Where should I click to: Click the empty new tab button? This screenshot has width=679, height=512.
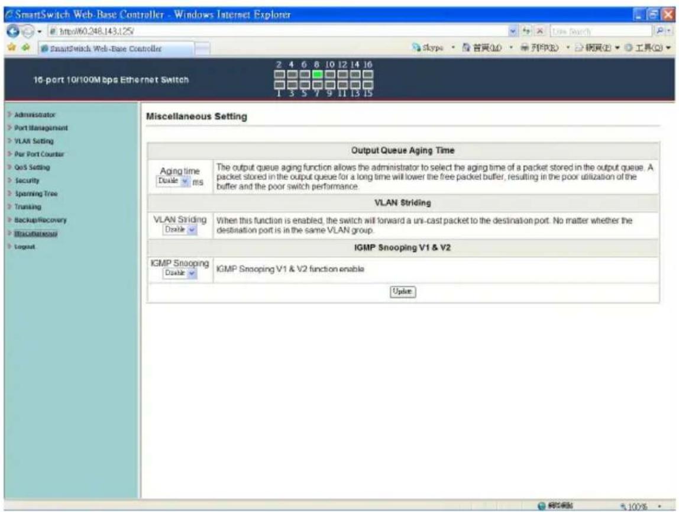click(x=202, y=49)
